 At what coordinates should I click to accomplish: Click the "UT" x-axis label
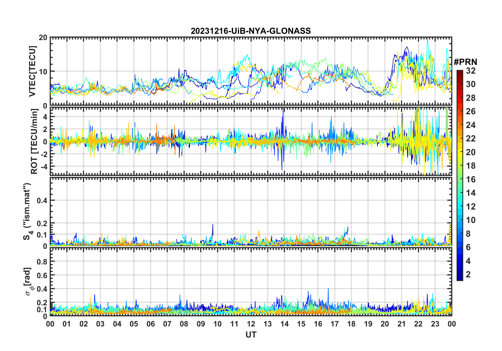coord(251,335)
